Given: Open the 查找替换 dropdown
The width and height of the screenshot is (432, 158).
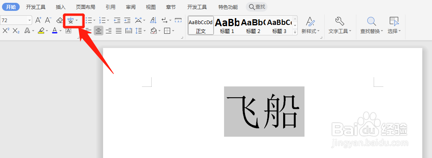Looking at the screenshot, I should 372,31.
